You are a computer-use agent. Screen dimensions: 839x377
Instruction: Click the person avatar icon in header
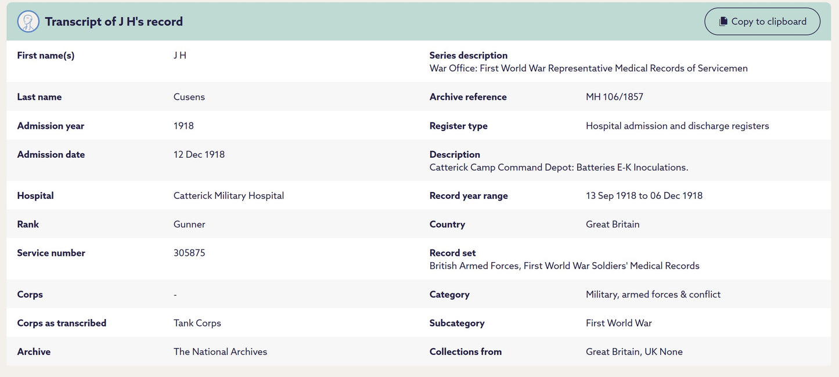tap(28, 21)
